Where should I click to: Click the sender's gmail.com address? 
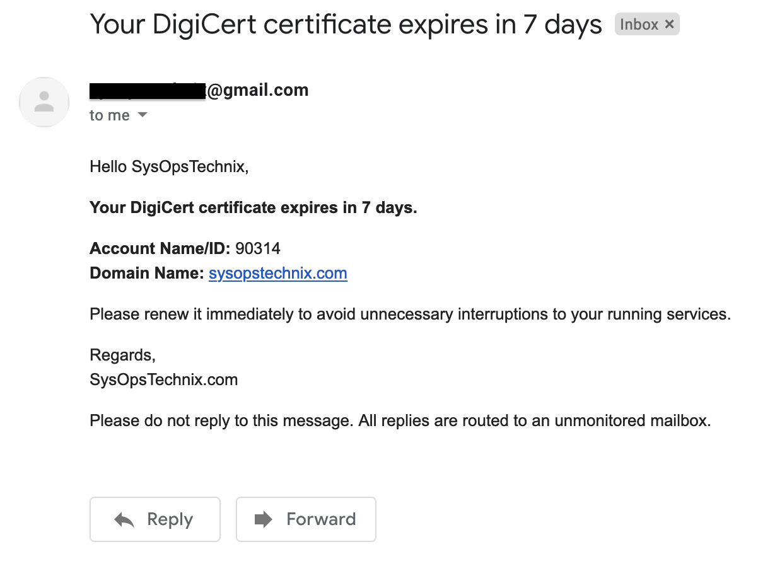[x=199, y=90]
